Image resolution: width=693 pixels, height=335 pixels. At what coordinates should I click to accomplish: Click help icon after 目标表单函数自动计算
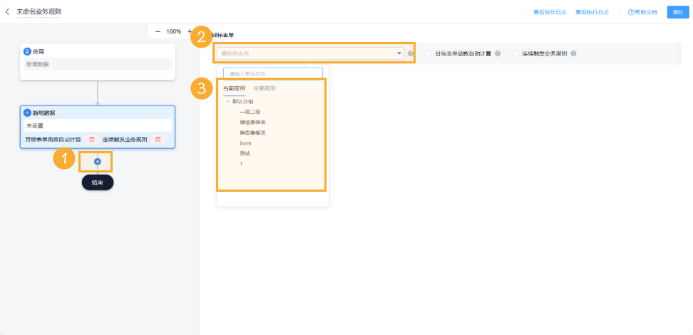pyautogui.click(x=498, y=53)
